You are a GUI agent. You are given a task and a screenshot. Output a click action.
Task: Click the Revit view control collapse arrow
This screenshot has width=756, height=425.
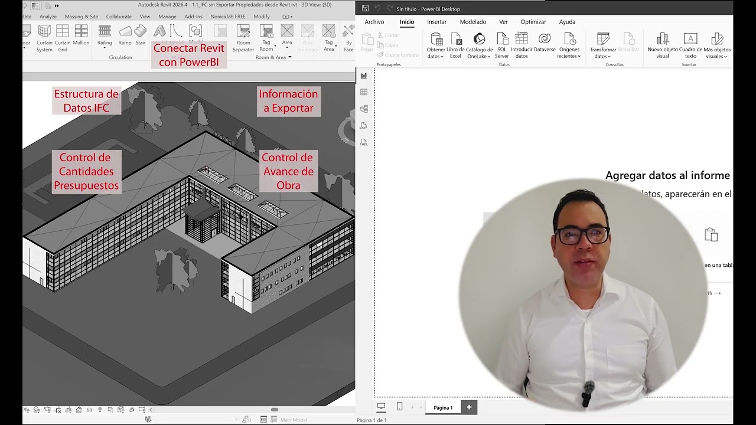point(151,410)
